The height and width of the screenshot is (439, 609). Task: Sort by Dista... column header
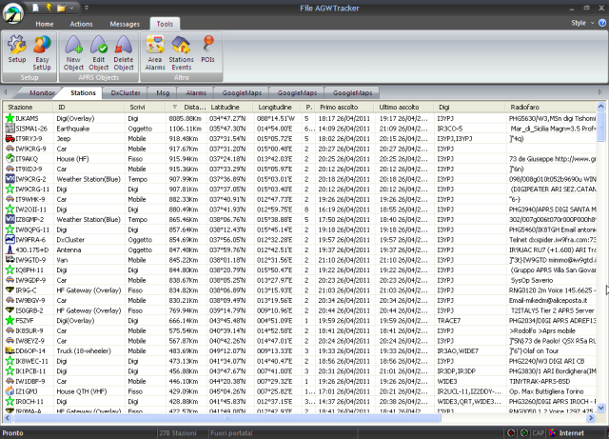tap(187, 107)
